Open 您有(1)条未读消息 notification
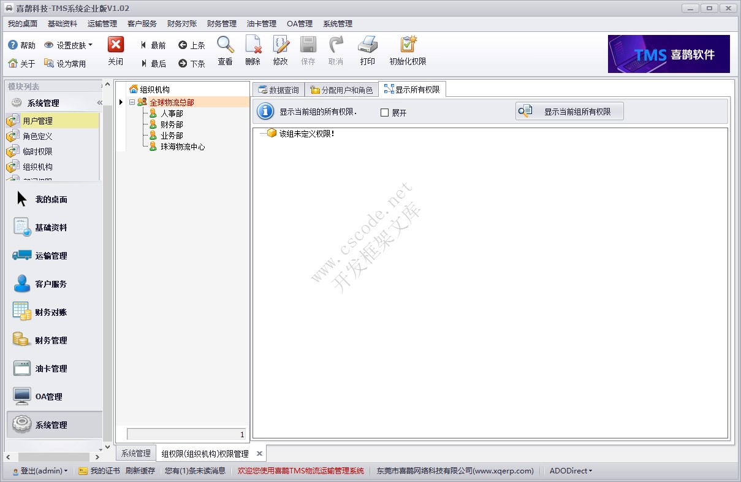This screenshot has height=482, width=741. [196, 471]
